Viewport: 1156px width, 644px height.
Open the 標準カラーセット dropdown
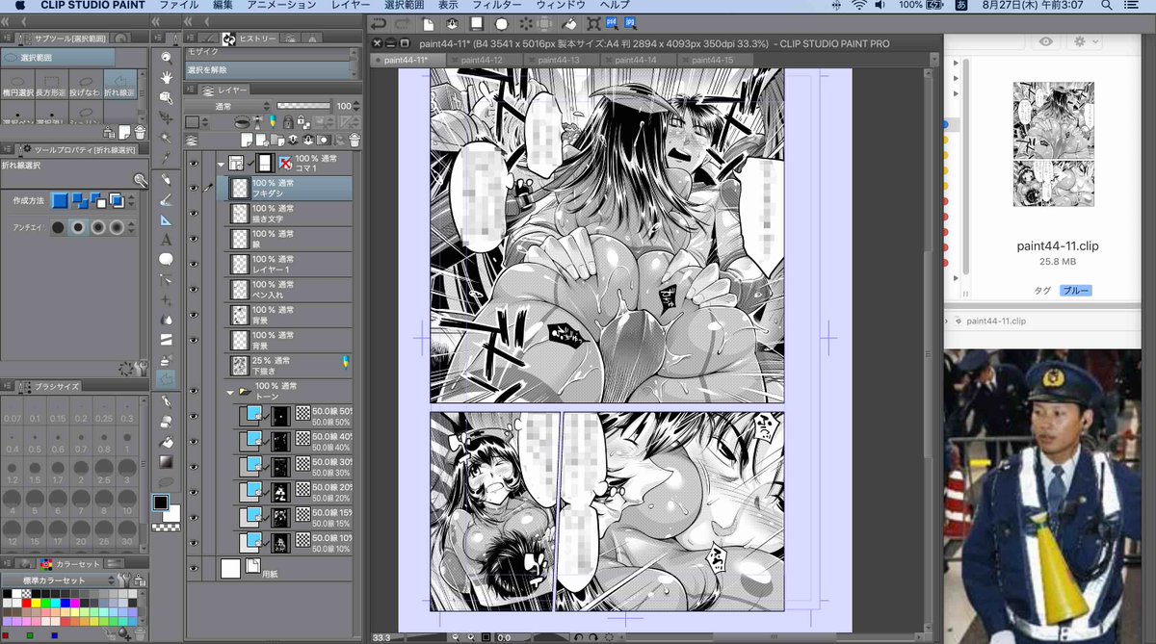coord(60,580)
